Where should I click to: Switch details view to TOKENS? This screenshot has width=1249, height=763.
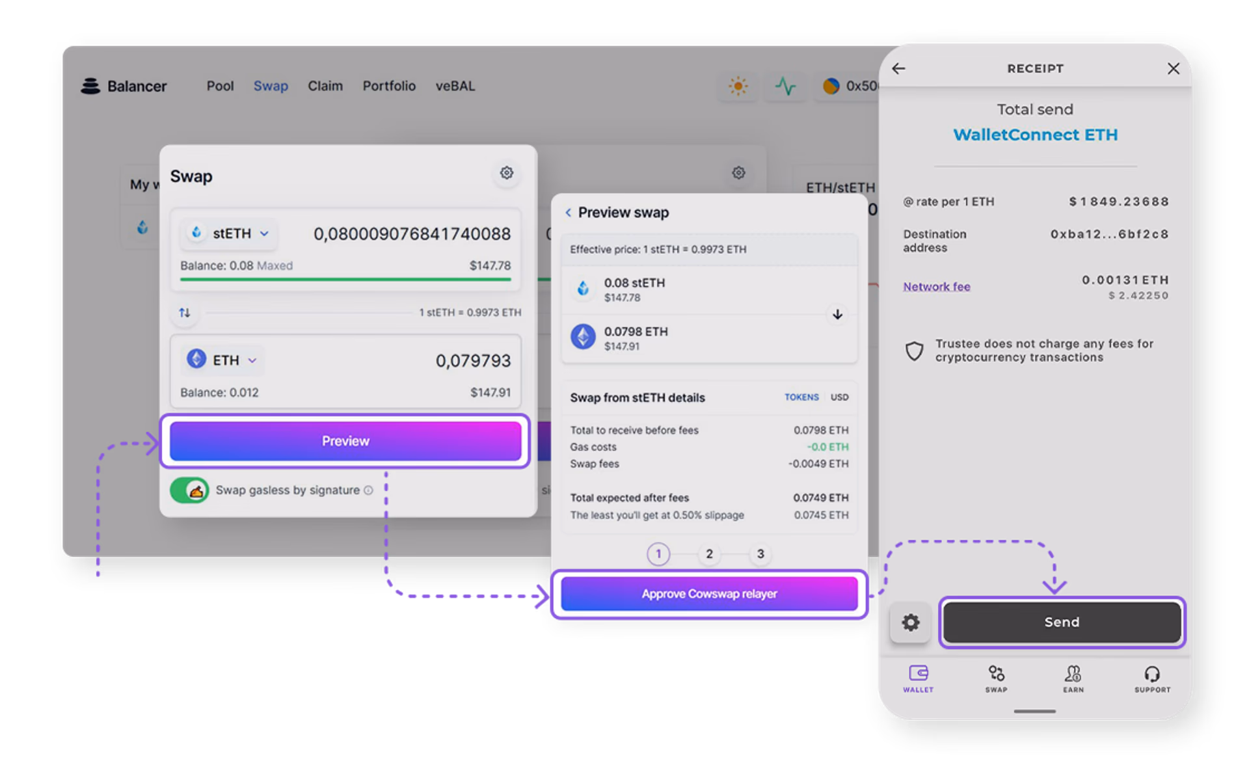click(x=801, y=397)
